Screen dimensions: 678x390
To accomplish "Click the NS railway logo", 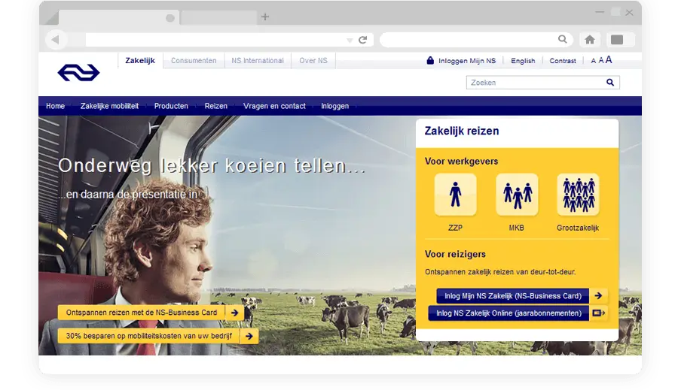I will click(x=78, y=72).
